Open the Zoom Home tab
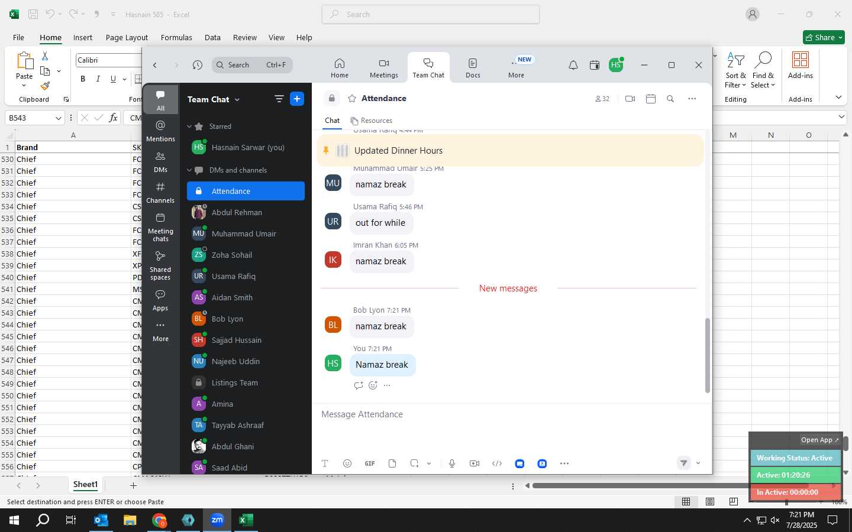852x532 pixels. (340, 68)
